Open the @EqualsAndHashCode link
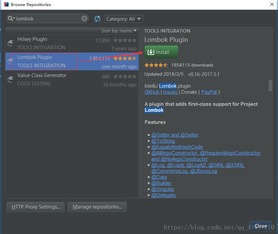 pyautogui.click(x=177, y=147)
